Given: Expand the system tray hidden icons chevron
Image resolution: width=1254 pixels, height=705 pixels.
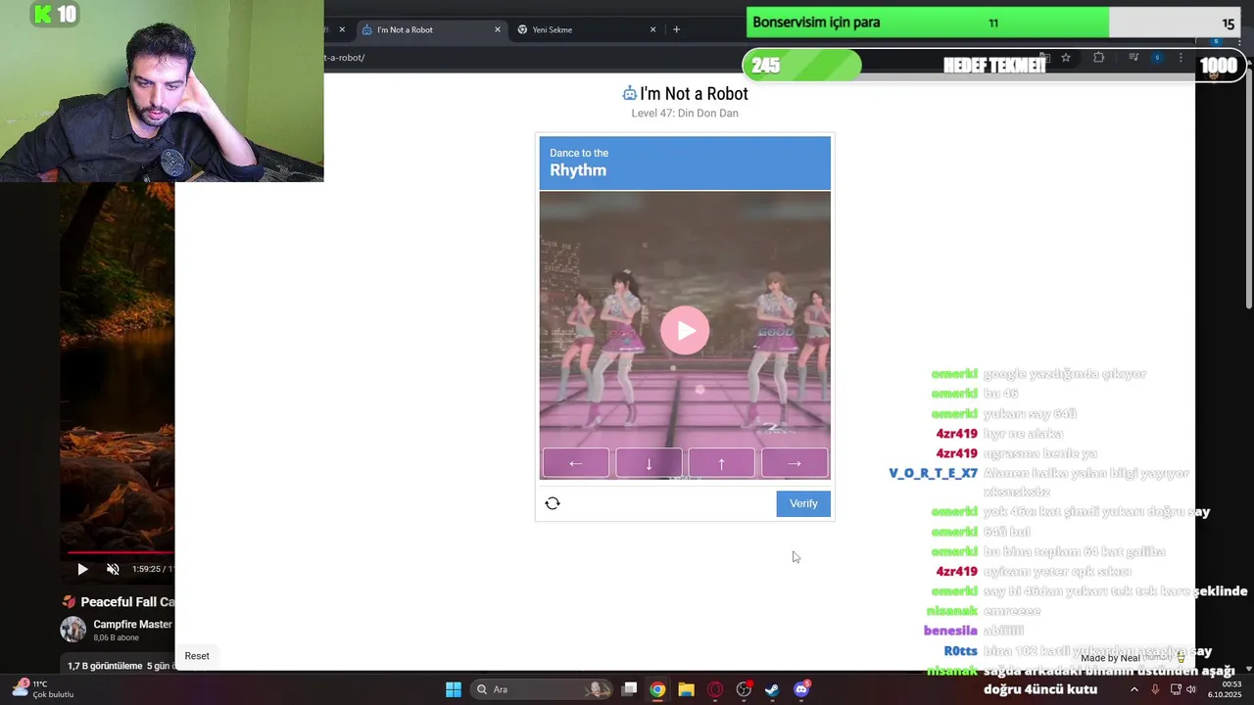Looking at the screenshot, I should [1134, 689].
